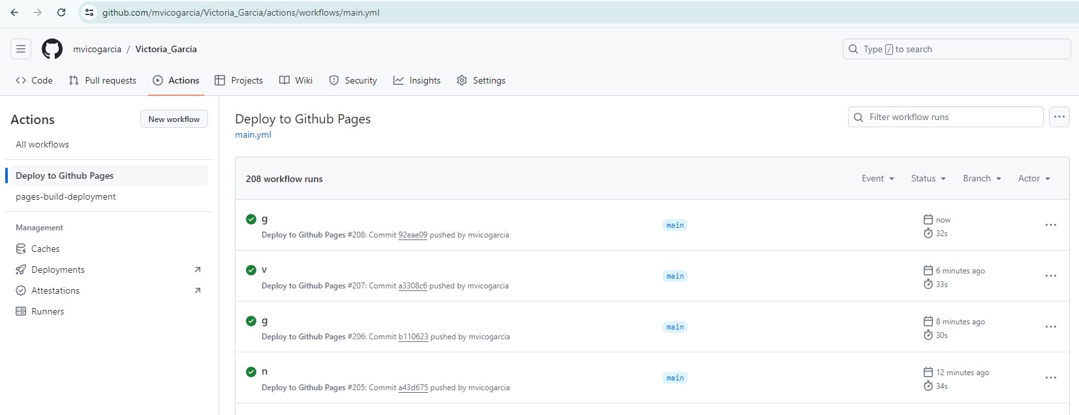The width and height of the screenshot is (1079, 415).
Task: Open options menu for run #206
Action: (x=1051, y=327)
